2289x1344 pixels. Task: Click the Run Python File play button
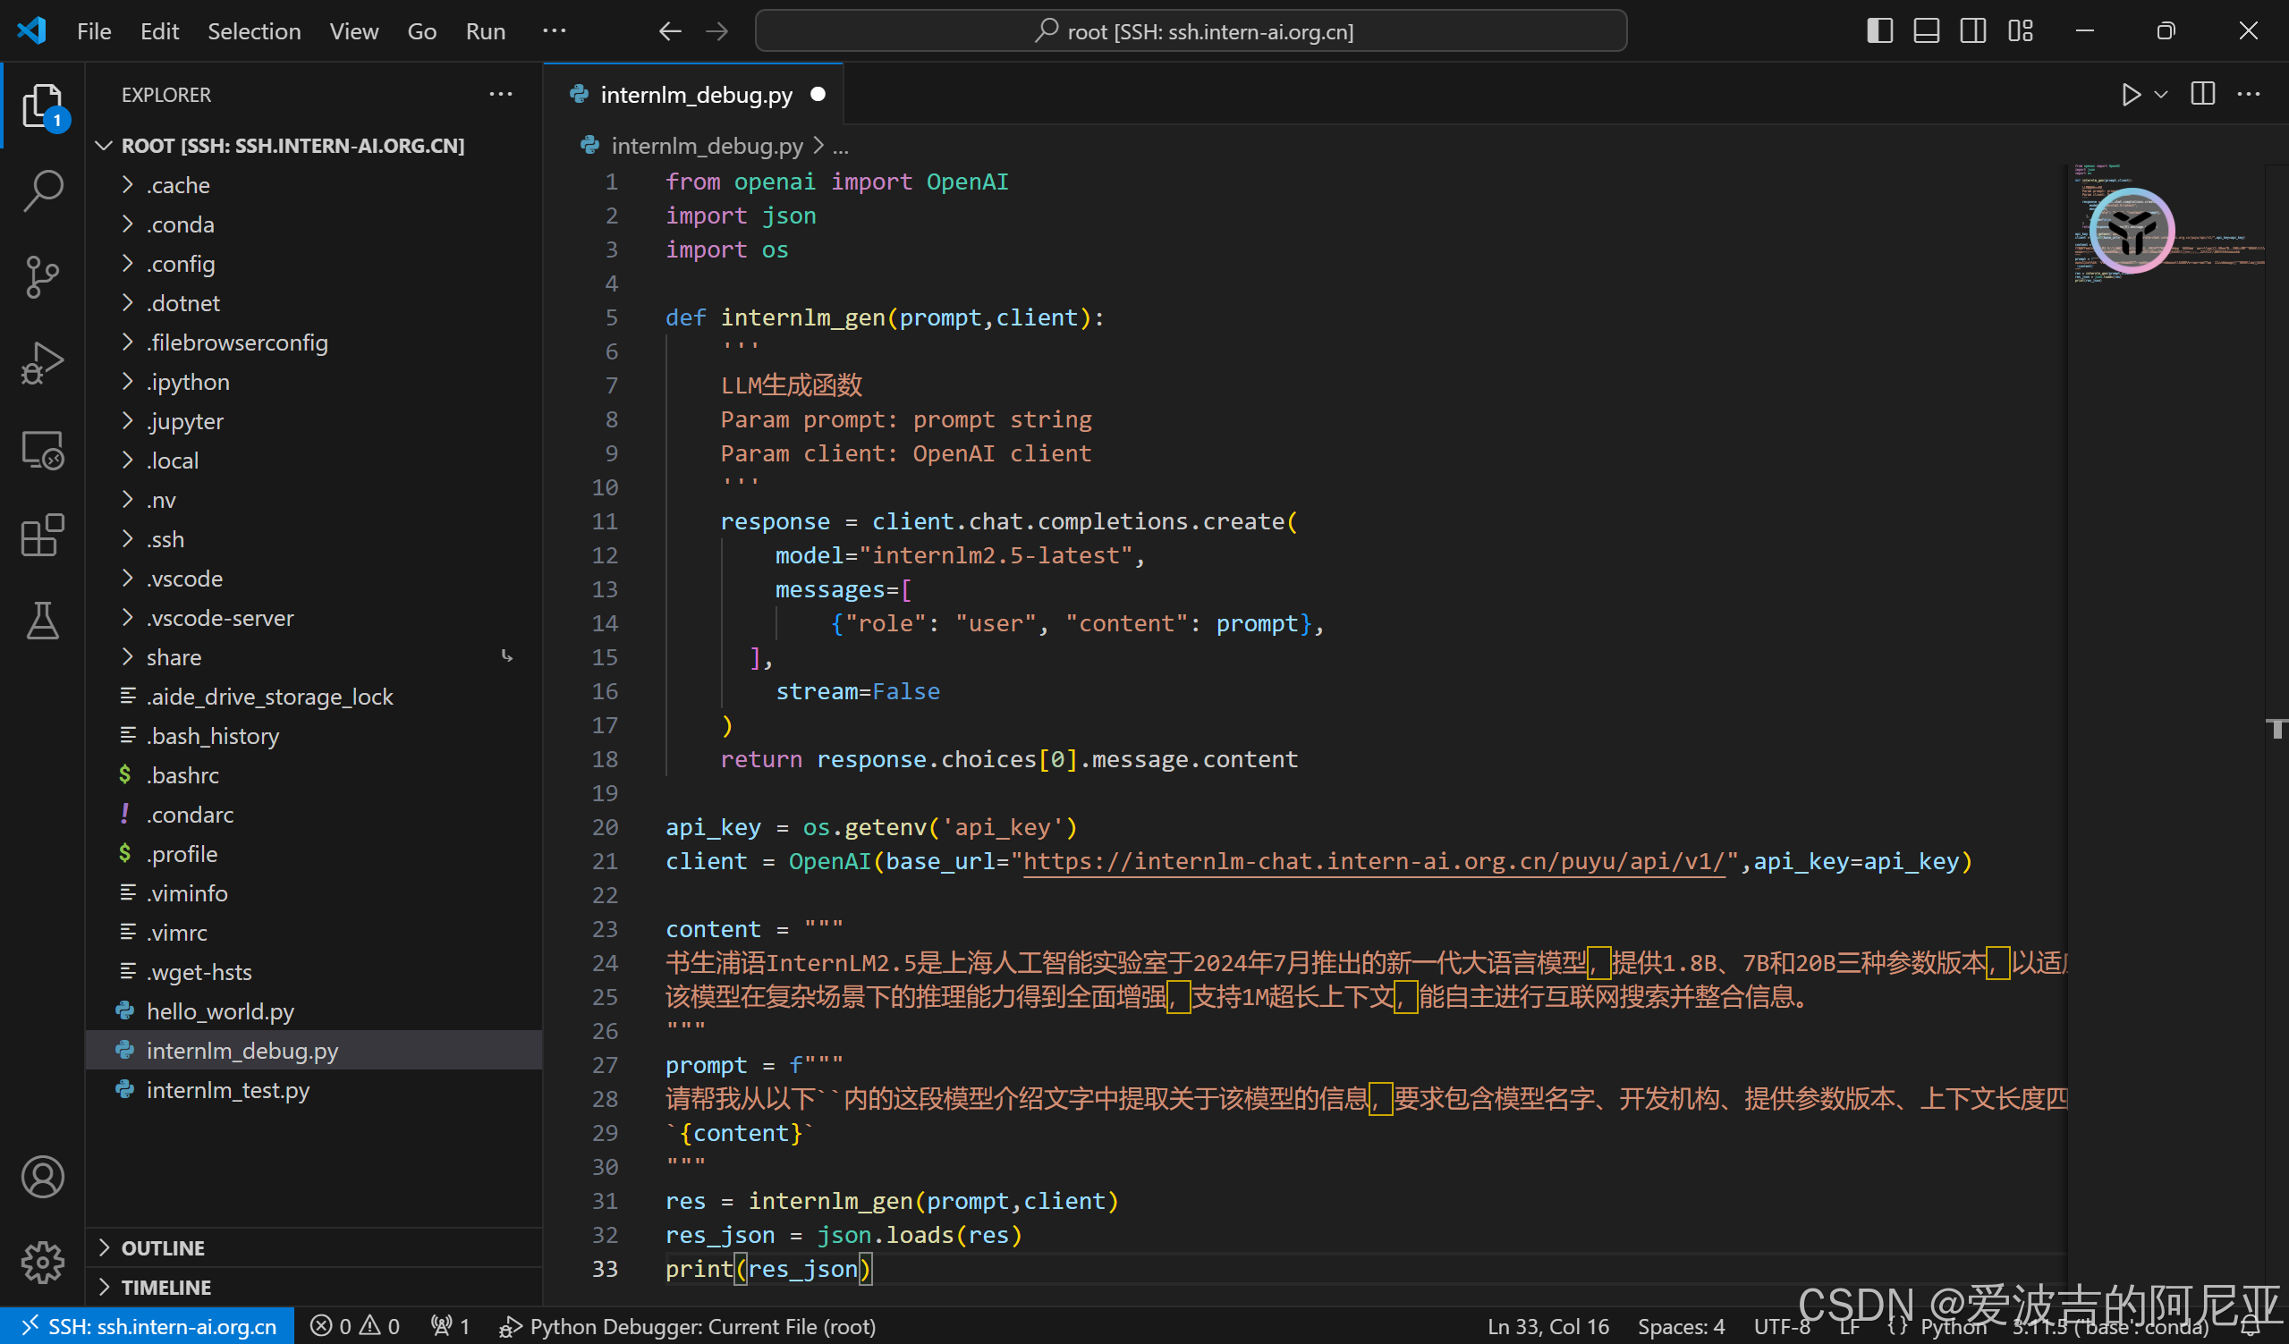(x=2130, y=95)
